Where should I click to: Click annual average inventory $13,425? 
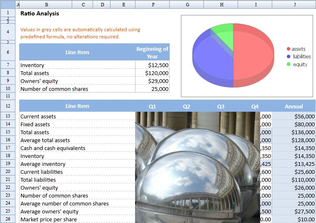point(304,164)
